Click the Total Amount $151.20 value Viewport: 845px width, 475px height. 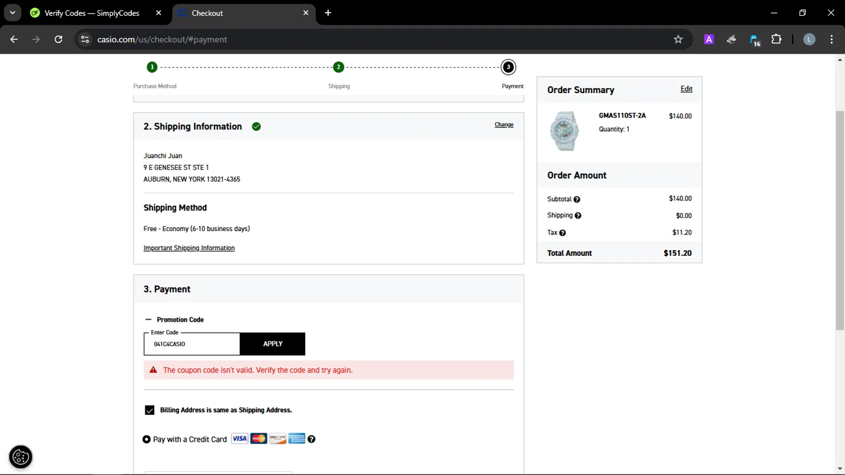[x=678, y=253]
